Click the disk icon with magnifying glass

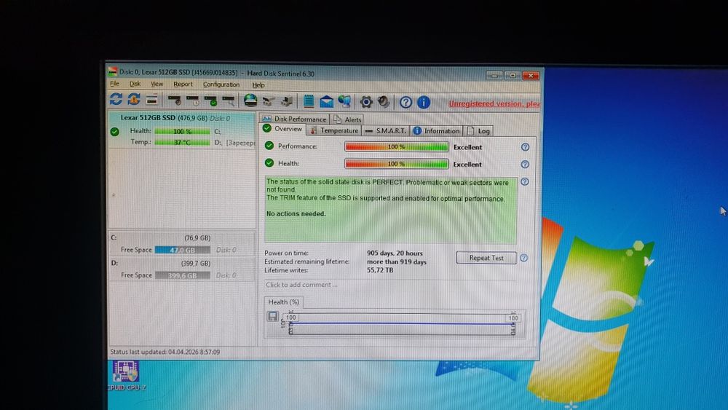click(229, 100)
